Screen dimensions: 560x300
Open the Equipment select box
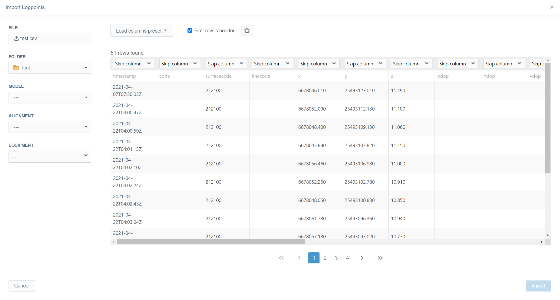[x=50, y=156]
